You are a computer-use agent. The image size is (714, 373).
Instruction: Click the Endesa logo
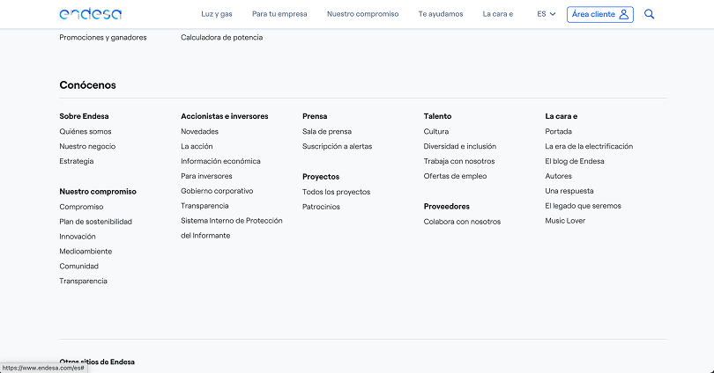coord(91,14)
